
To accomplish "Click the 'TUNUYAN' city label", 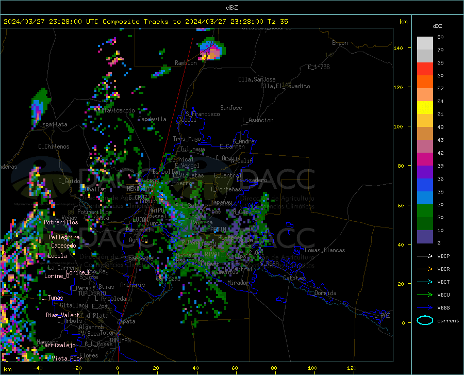I will point(120,340).
